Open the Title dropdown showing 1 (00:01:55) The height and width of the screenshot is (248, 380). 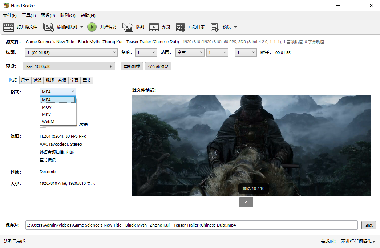click(72, 53)
